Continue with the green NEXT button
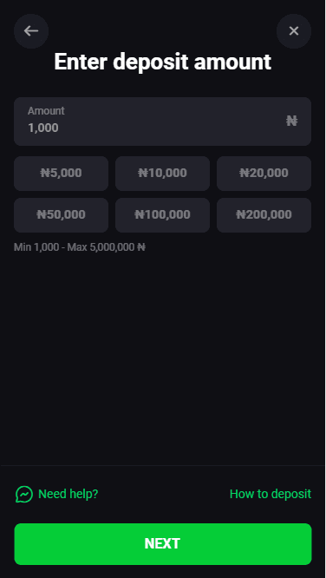Image resolution: width=326 pixels, height=578 pixels. tap(163, 544)
